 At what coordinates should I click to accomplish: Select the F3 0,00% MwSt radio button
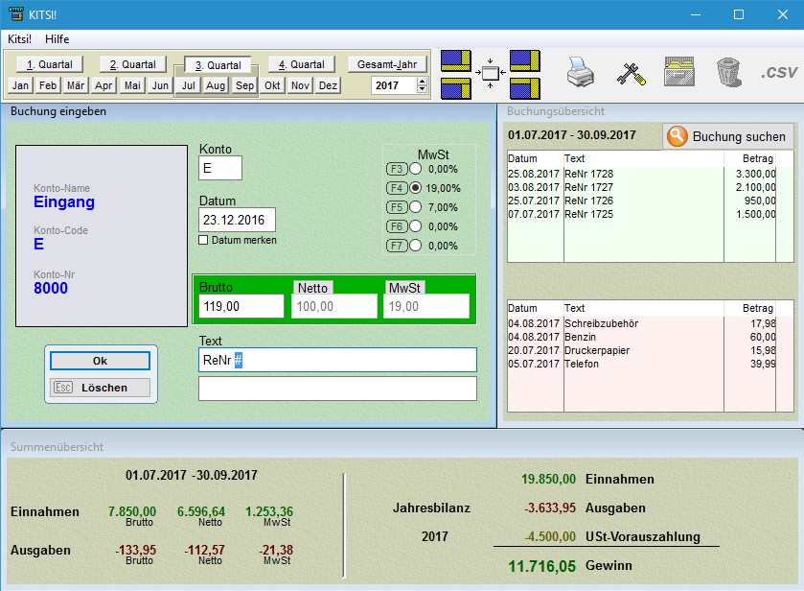(416, 169)
